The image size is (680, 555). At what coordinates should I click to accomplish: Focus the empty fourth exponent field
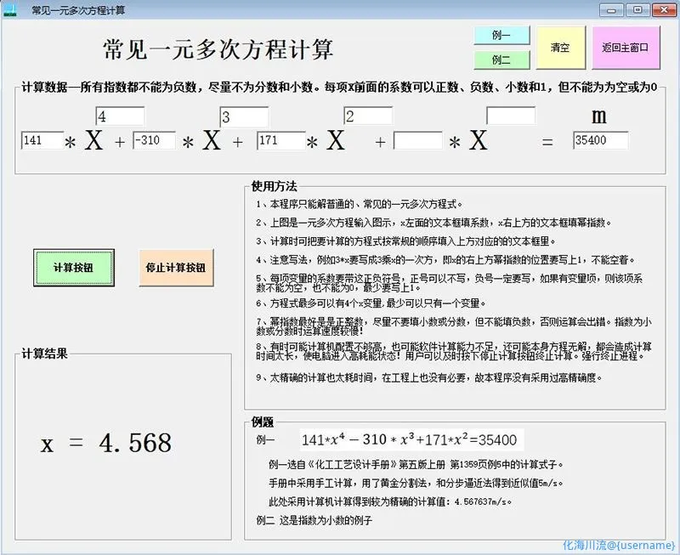click(x=511, y=116)
